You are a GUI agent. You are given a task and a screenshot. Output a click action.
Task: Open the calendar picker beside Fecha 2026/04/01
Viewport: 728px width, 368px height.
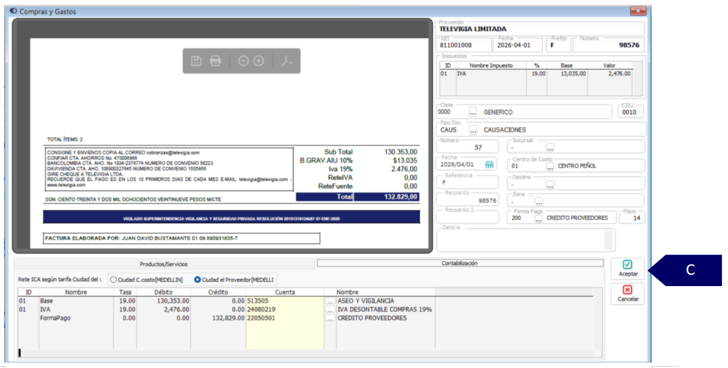(x=489, y=165)
